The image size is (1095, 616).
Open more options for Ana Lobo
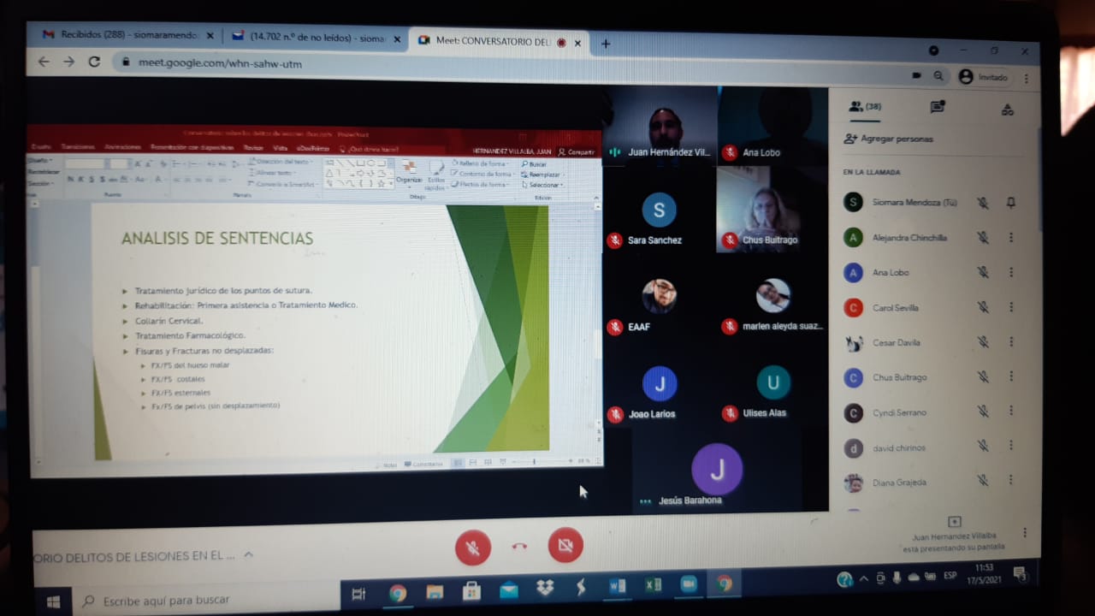(1010, 273)
